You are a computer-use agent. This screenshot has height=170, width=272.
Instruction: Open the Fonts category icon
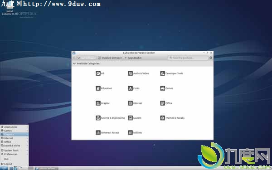tap(130, 88)
